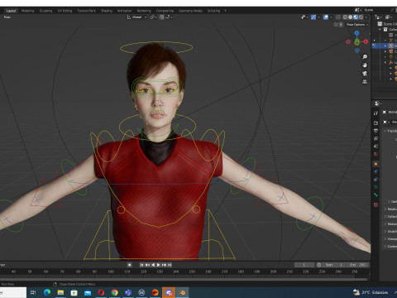This screenshot has width=397, height=298.
Task: Click the current frame number field
Action: coord(304,265)
